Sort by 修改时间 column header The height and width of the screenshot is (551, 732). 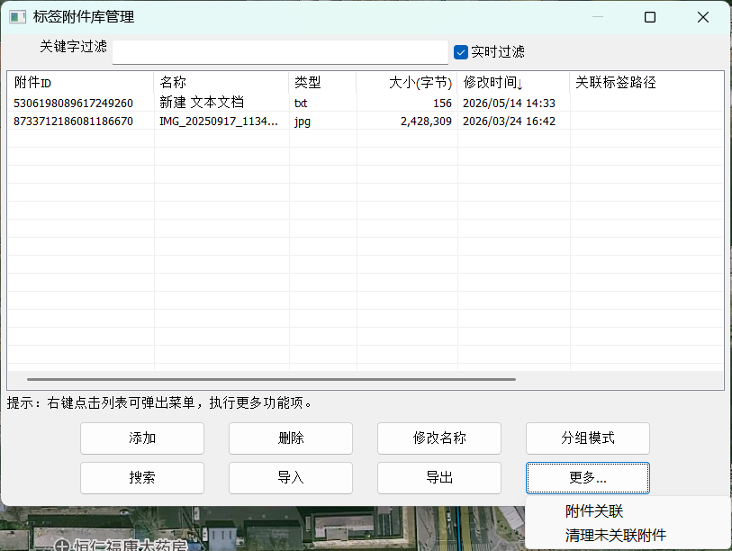tap(513, 83)
